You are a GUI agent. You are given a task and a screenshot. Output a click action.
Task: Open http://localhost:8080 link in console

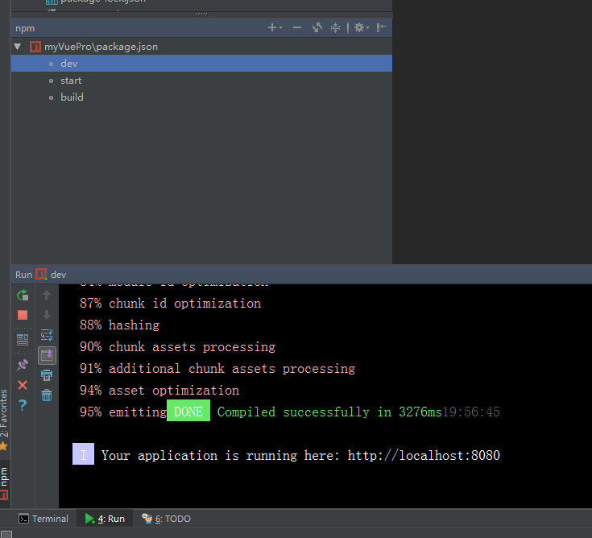click(x=424, y=456)
